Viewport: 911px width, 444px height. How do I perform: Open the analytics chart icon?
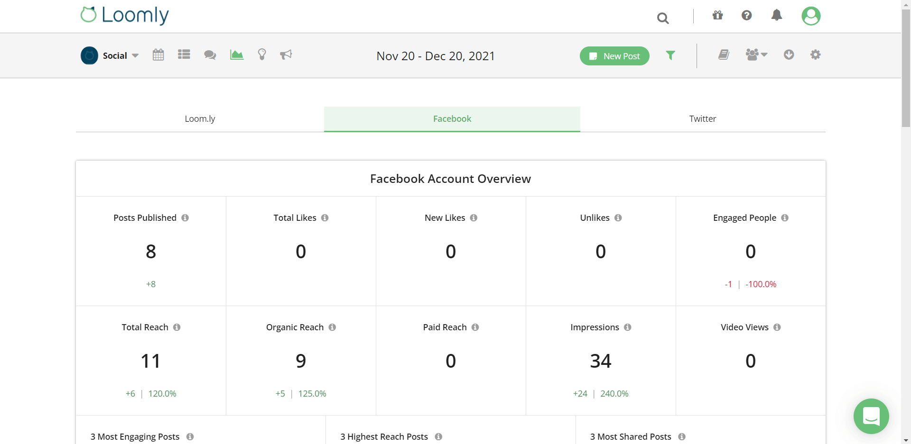(237, 54)
